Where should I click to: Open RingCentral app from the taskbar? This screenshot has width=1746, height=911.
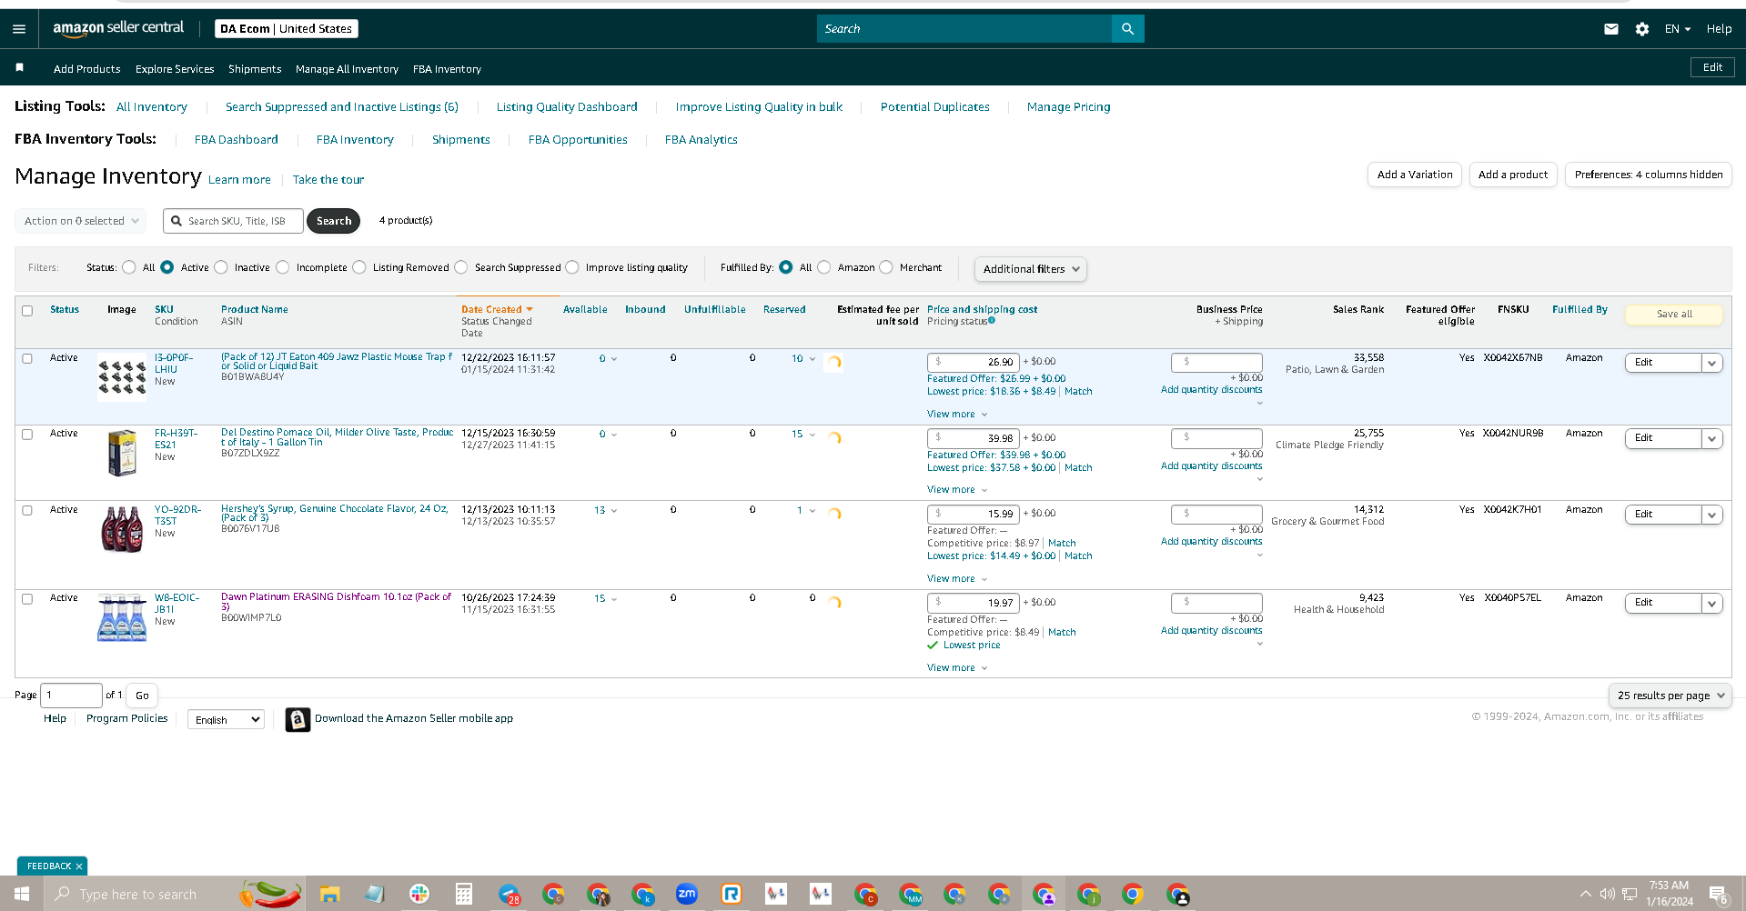[x=732, y=895]
